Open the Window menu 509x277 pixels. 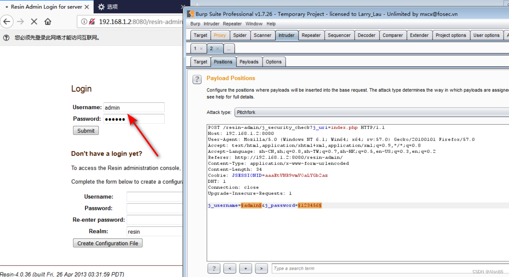254,24
